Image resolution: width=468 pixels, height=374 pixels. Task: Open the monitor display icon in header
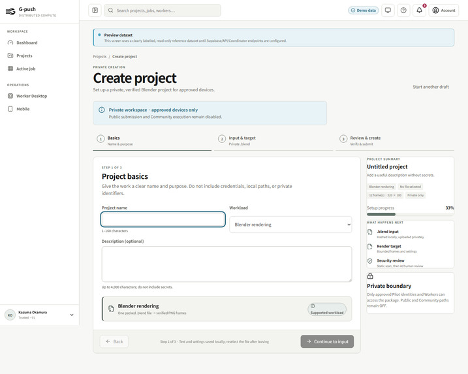tap(388, 10)
